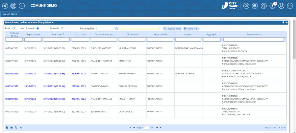Click the print icon in table footer

[12, 127]
